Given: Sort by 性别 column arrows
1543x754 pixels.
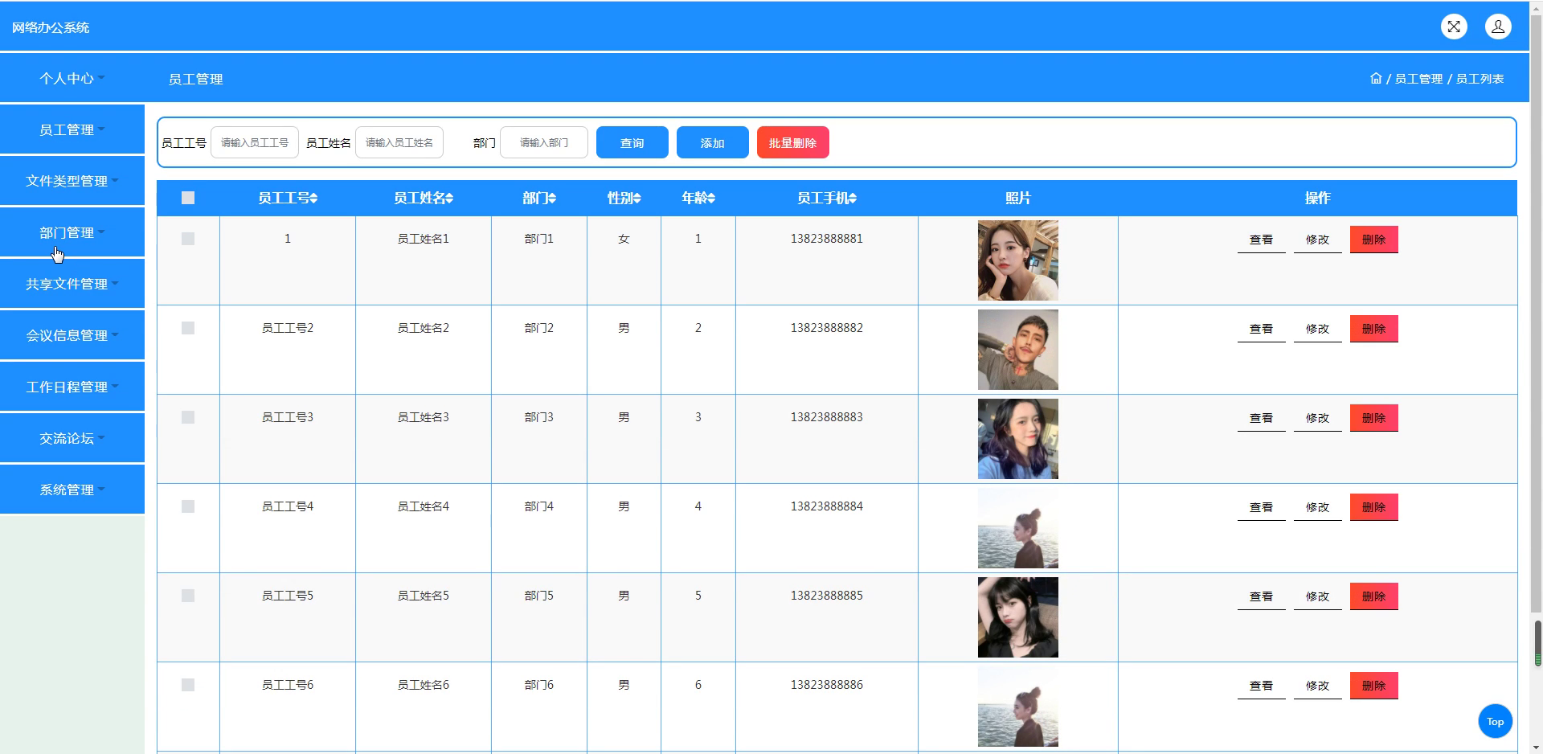Looking at the screenshot, I should 637,199.
